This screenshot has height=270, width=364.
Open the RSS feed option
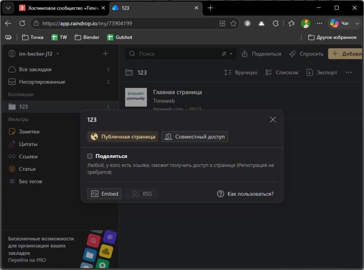click(142, 194)
